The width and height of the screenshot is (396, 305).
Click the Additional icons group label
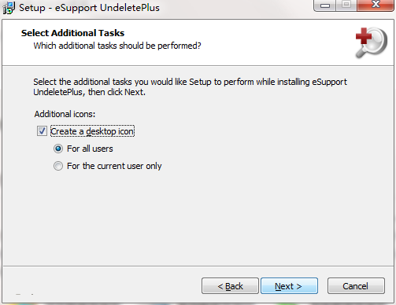pos(65,114)
